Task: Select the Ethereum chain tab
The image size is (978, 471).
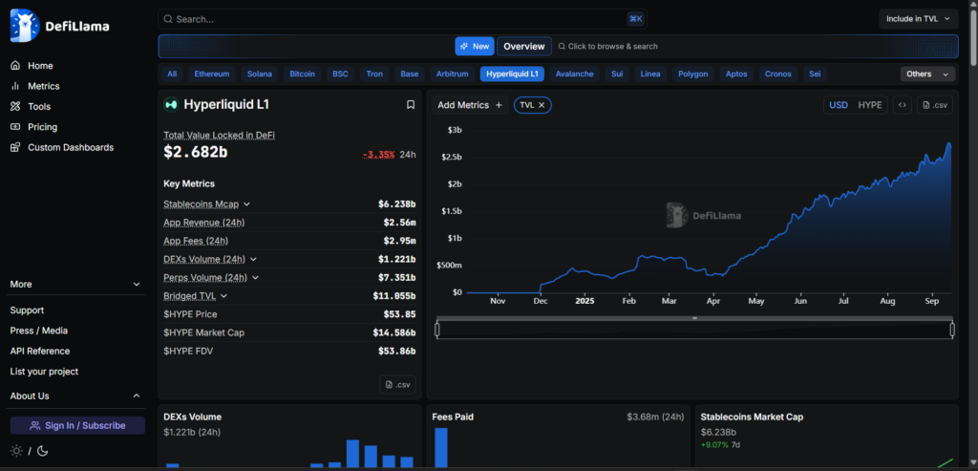Action: point(212,74)
